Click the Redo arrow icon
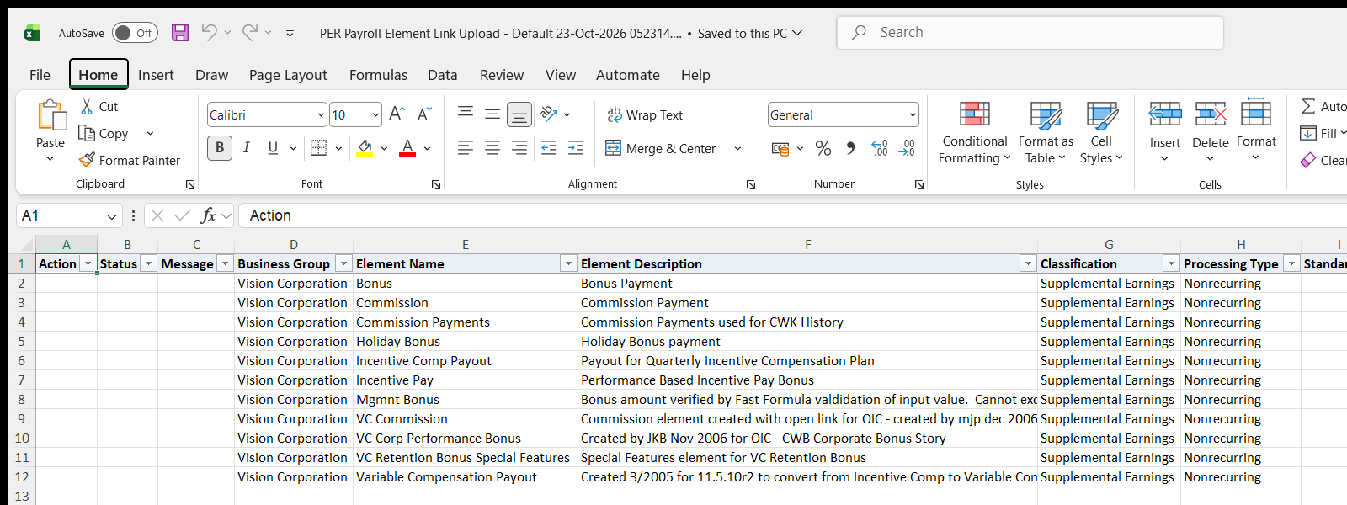 tap(250, 33)
